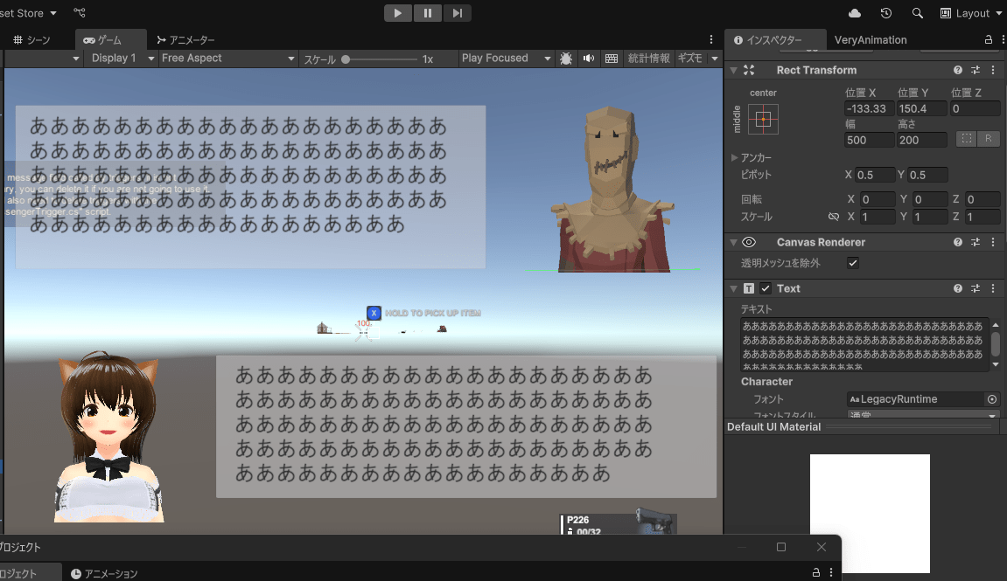Click the keyboard shortcuts icon in Game view

click(x=612, y=59)
